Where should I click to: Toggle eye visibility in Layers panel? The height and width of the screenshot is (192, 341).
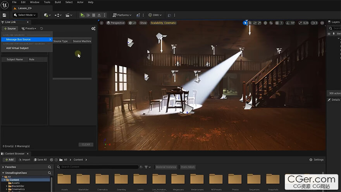click(x=329, y=34)
